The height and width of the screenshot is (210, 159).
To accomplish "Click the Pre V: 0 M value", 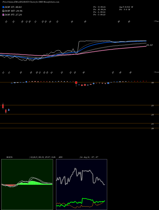I will click(x=125, y=10).
